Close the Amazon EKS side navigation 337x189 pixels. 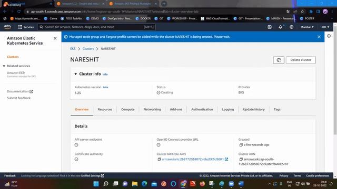point(55,38)
